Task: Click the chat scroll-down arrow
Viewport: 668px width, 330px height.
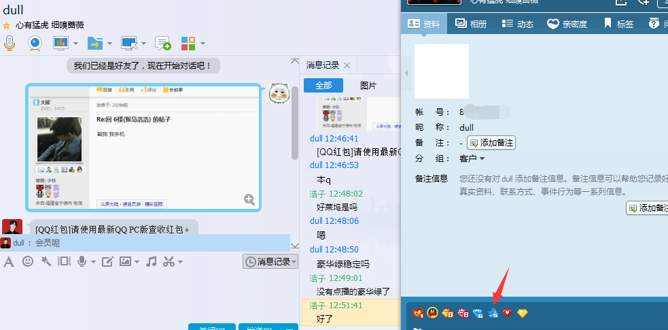Action: (x=295, y=246)
